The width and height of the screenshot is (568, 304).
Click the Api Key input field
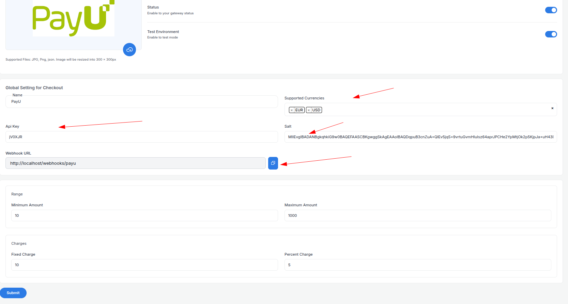pos(142,137)
